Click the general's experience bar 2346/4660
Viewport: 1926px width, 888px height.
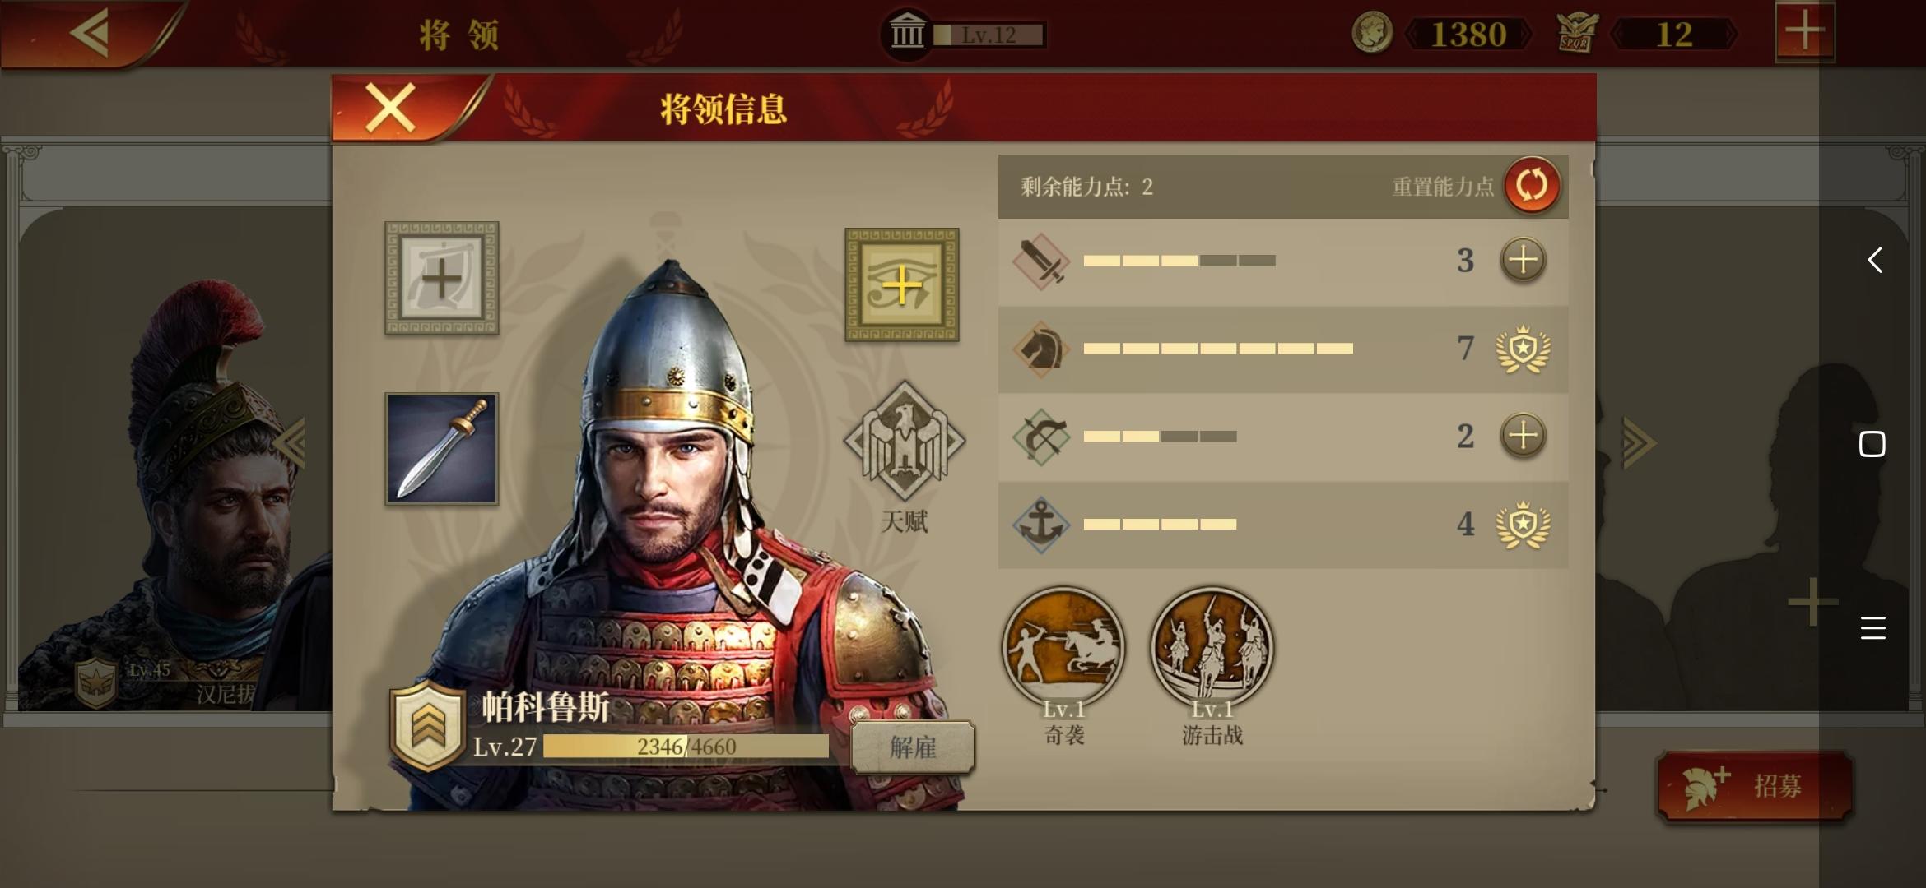pos(686,747)
